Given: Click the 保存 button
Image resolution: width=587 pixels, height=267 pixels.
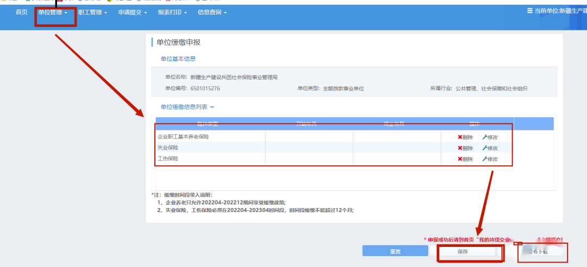Looking at the screenshot, I should point(463,251).
